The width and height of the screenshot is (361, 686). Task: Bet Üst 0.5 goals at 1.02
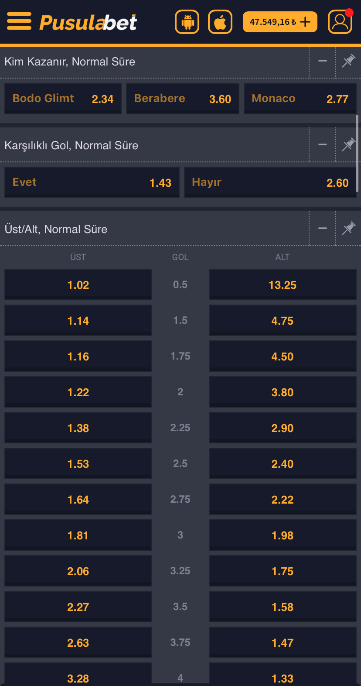[78, 285]
